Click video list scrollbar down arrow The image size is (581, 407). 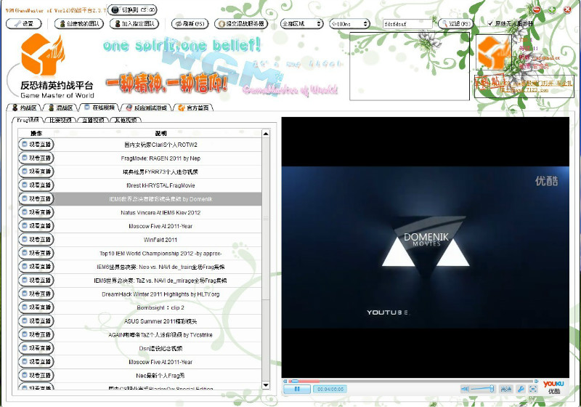(x=266, y=385)
